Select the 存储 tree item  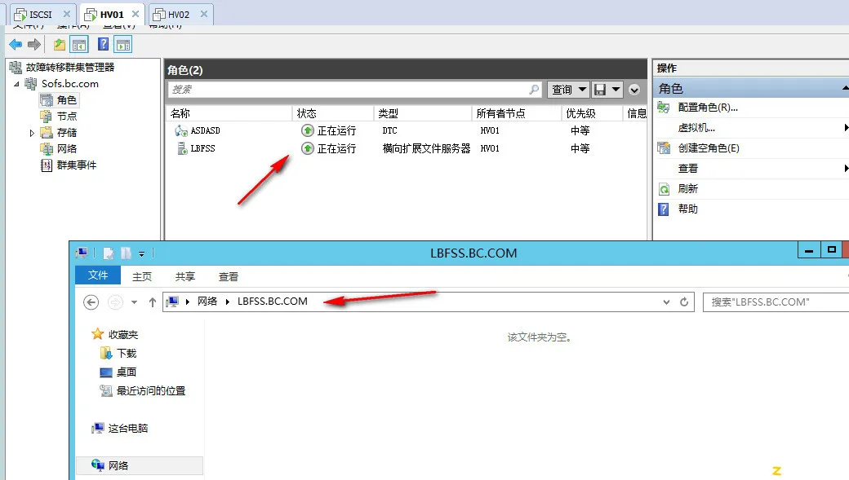(x=67, y=133)
